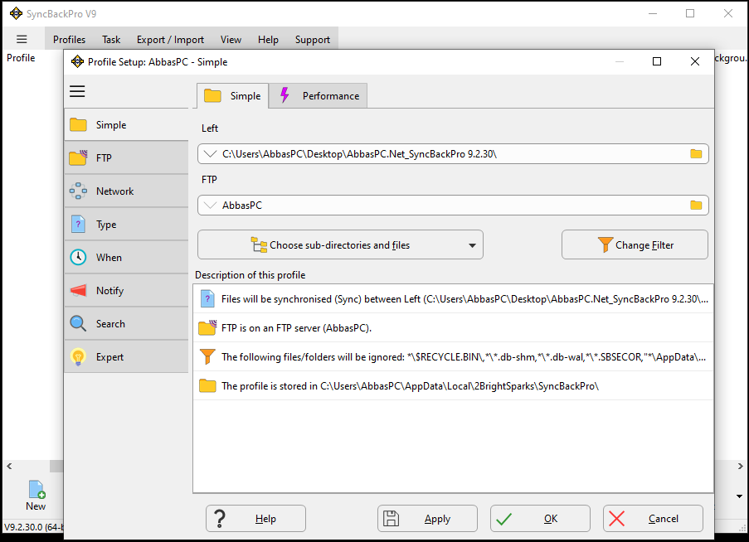Click the FTP folder icon in sidebar

coord(78,157)
